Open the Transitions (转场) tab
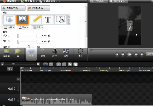 click(66, 53)
